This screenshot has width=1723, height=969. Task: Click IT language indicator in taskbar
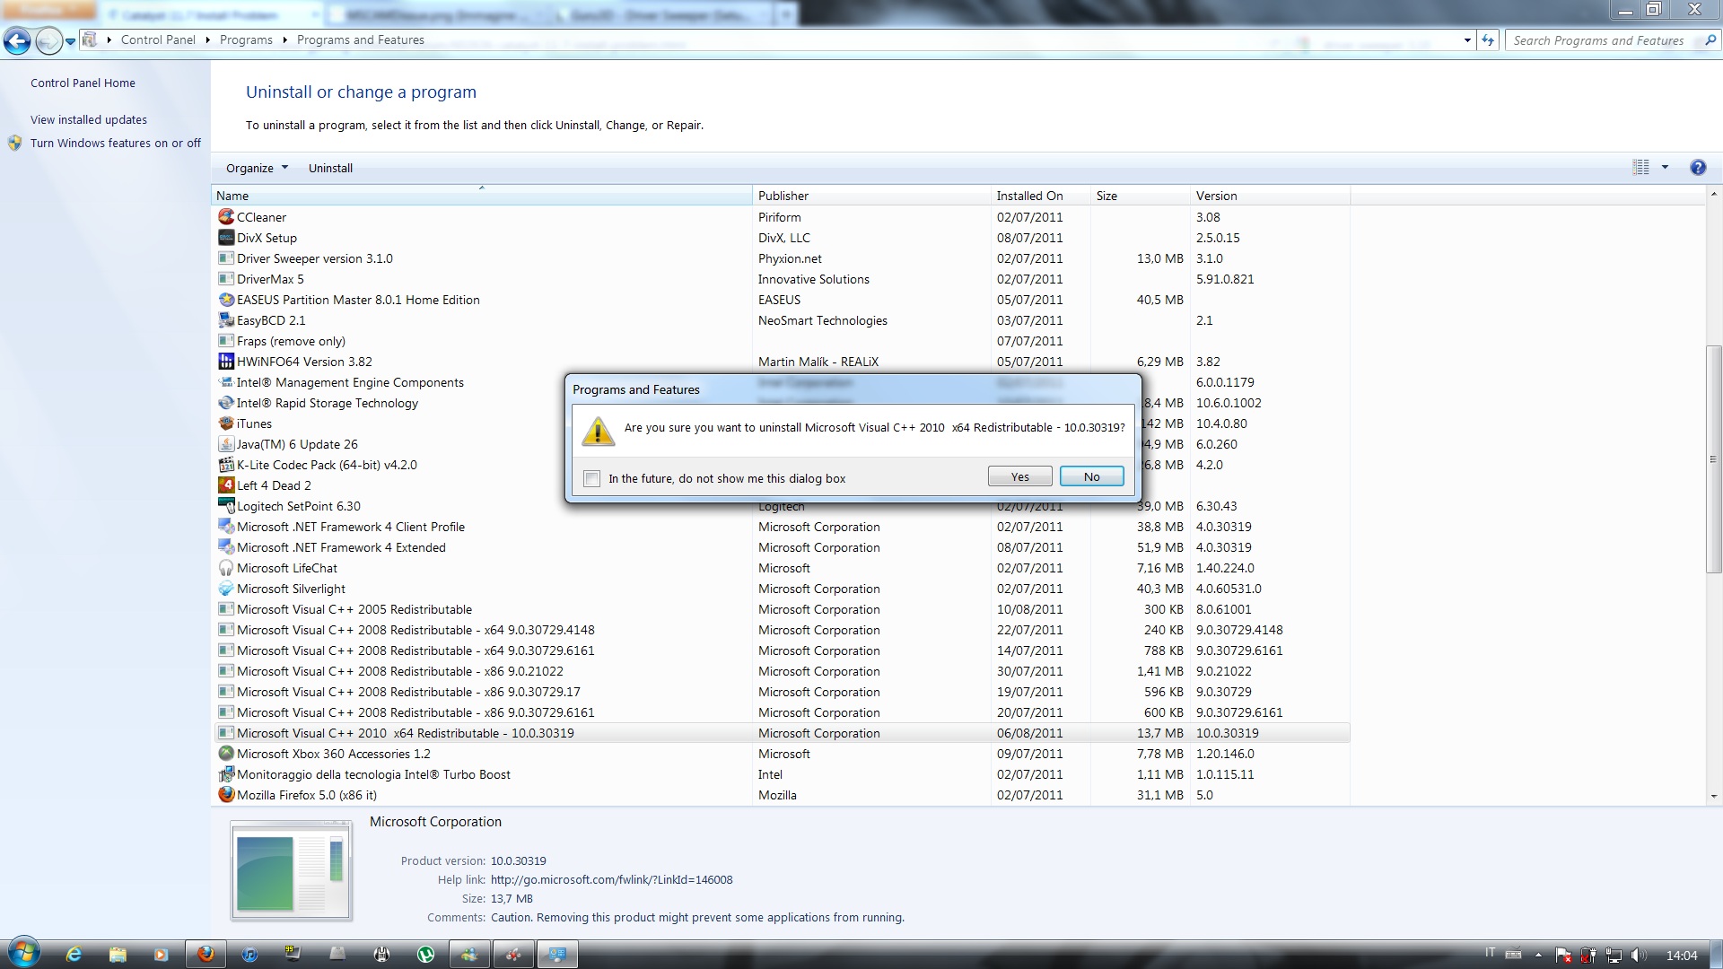tap(1491, 953)
